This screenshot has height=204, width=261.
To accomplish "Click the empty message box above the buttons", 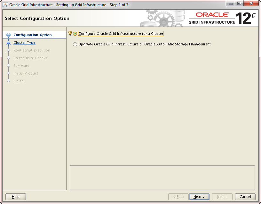I will (162, 177).
